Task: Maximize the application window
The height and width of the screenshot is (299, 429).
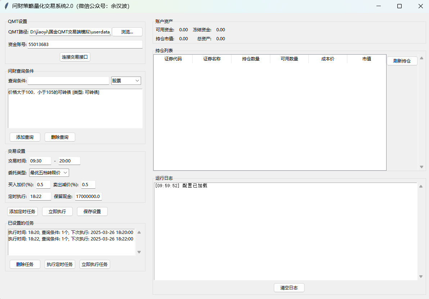Action: (x=399, y=6)
